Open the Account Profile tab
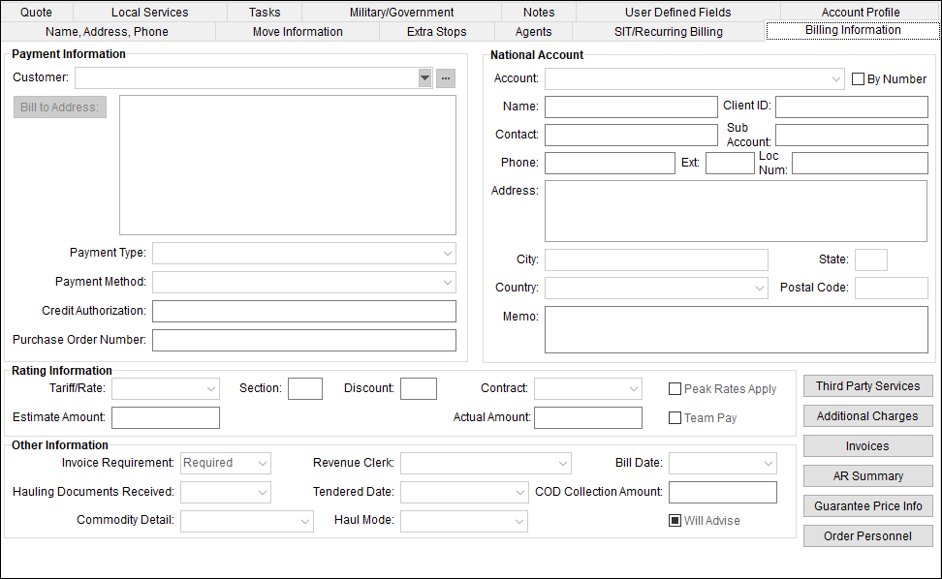Screen dimensions: 942x579 [x=861, y=12]
